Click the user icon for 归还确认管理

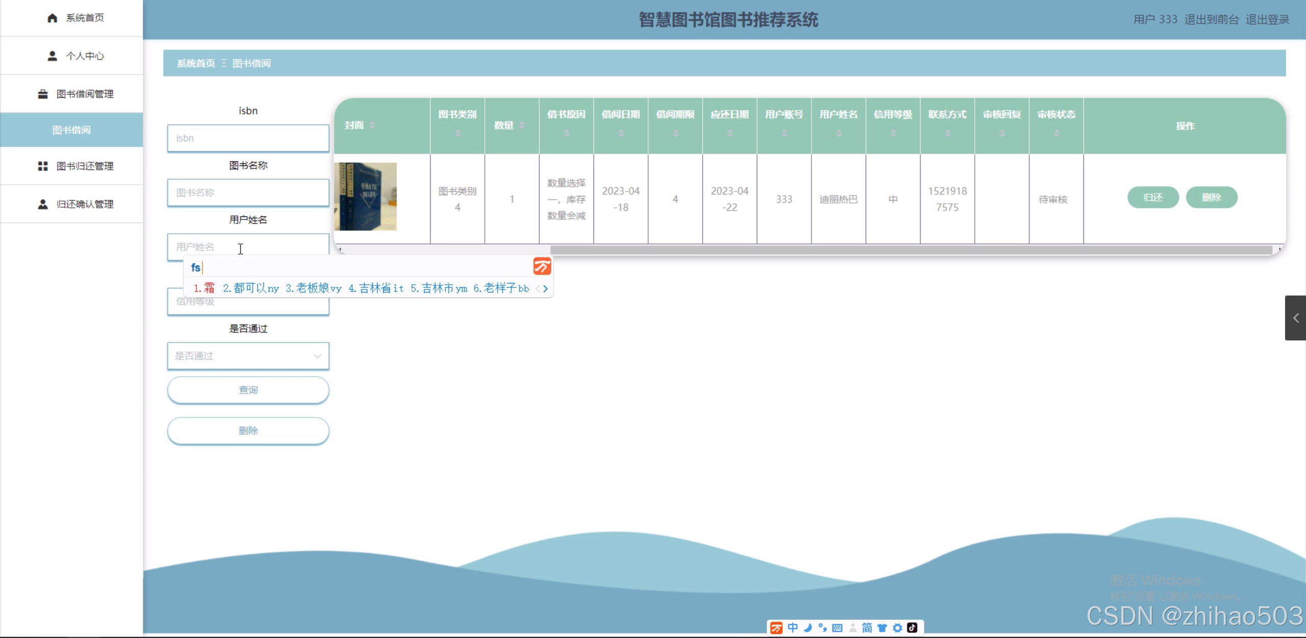click(43, 204)
